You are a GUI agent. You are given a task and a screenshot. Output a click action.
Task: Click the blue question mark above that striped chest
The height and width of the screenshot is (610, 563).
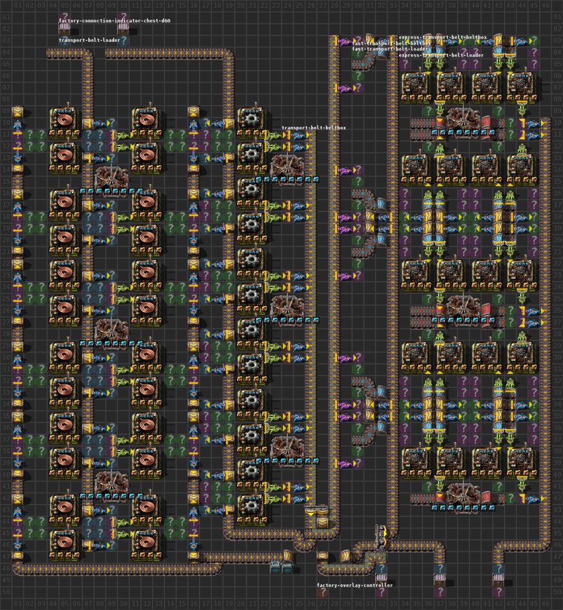tap(381, 568)
